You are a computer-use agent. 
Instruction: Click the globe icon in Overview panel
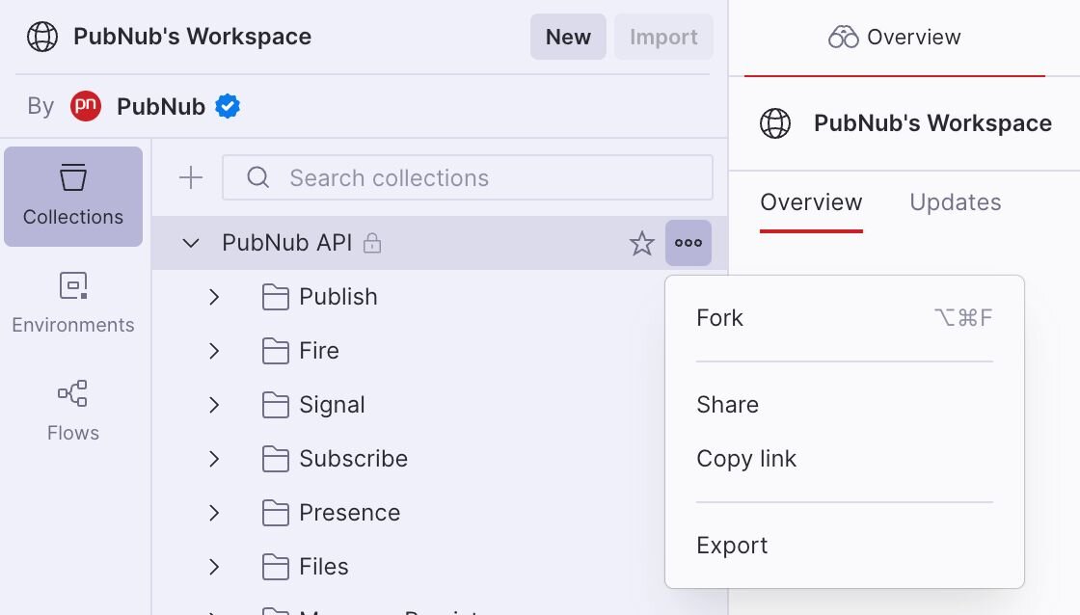775,124
